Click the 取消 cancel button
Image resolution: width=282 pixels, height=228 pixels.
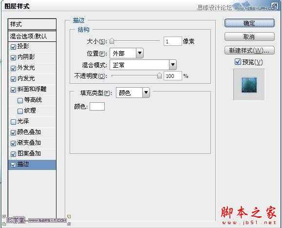249,37
